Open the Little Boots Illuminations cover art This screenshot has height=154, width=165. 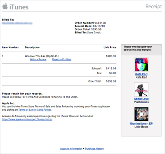click(x=141, y=114)
